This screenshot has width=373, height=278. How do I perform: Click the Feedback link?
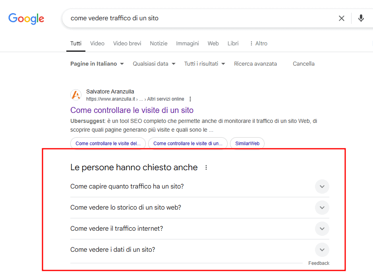tap(319, 263)
